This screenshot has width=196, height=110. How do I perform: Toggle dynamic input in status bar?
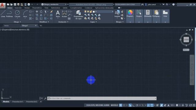[x=130, y=105]
